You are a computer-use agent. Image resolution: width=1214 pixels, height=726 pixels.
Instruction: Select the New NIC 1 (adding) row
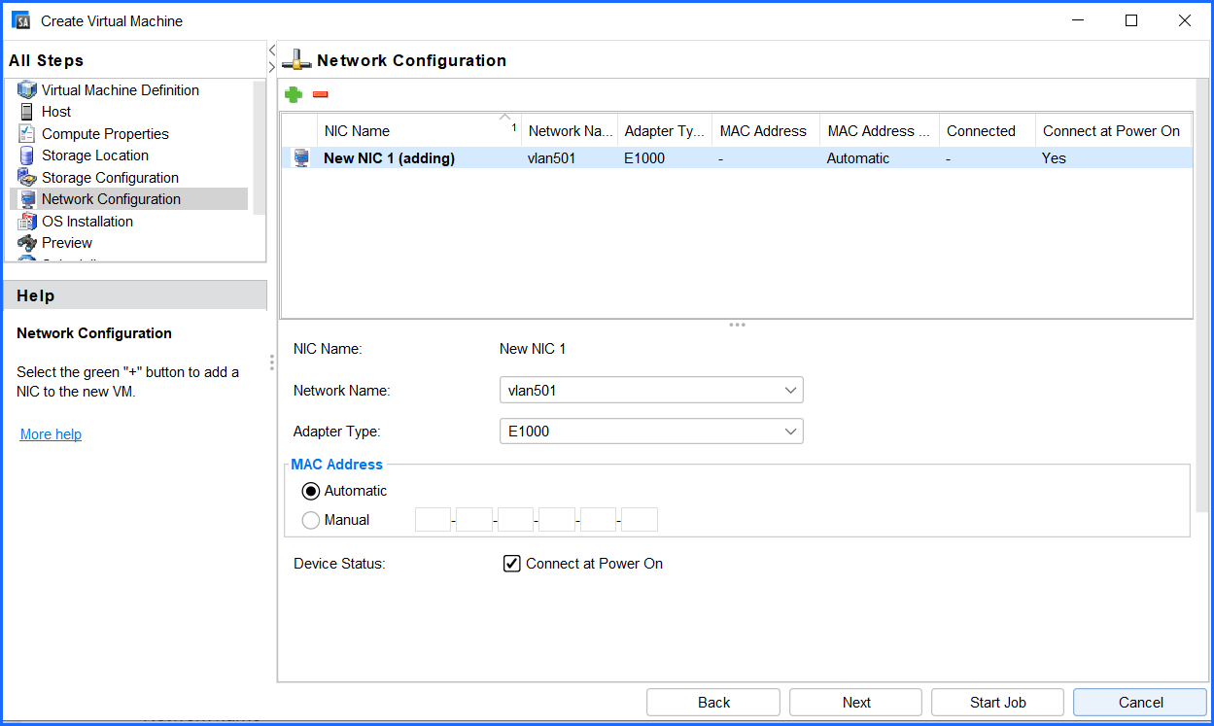[x=737, y=158]
